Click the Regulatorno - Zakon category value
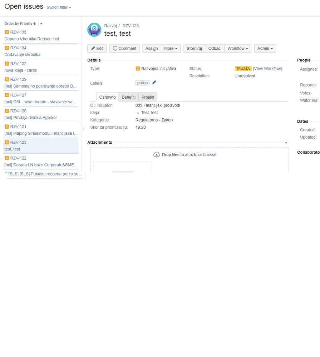Viewport: 320px width, 357px height. coord(154,120)
